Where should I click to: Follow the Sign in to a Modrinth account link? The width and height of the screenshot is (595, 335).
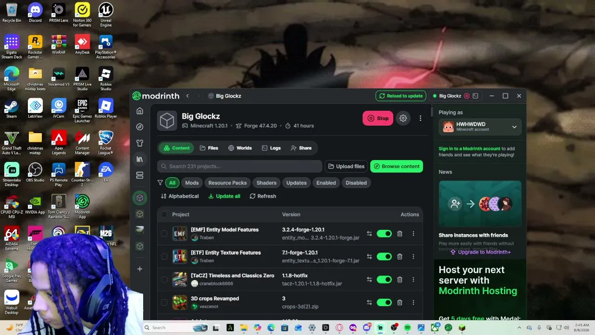pyautogui.click(x=469, y=149)
